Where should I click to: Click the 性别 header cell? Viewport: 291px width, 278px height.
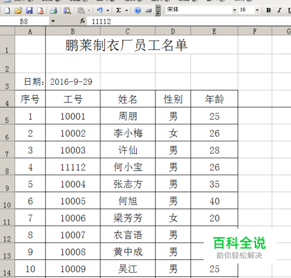173,99
